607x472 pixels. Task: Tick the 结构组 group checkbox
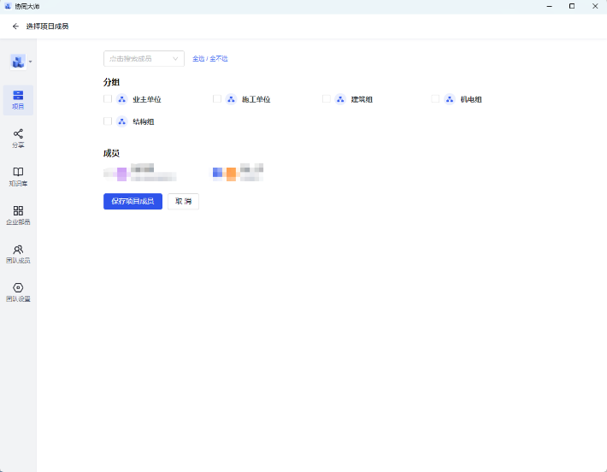pos(108,121)
